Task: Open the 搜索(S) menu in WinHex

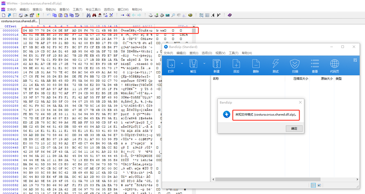Action: pyautogui.click(x=37, y=10)
